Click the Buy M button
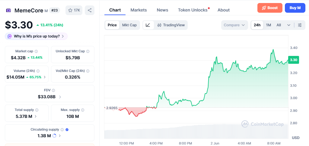 (295, 8)
